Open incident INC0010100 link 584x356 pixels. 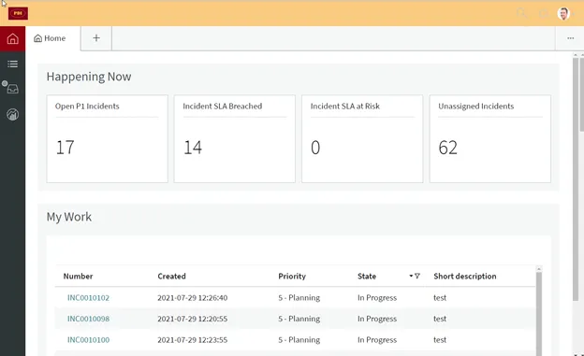pyautogui.click(x=88, y=339)
